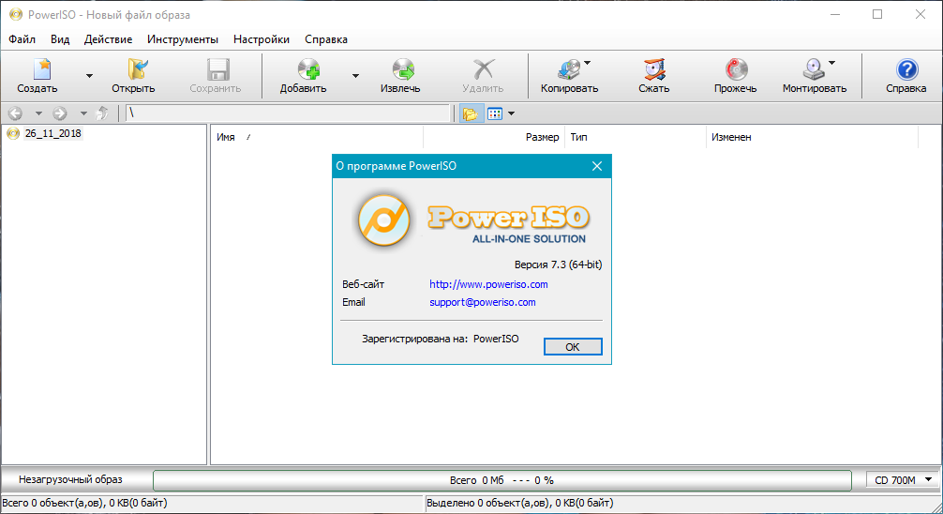Click the Монтировать (Mount) drive icon

point(814,69)
